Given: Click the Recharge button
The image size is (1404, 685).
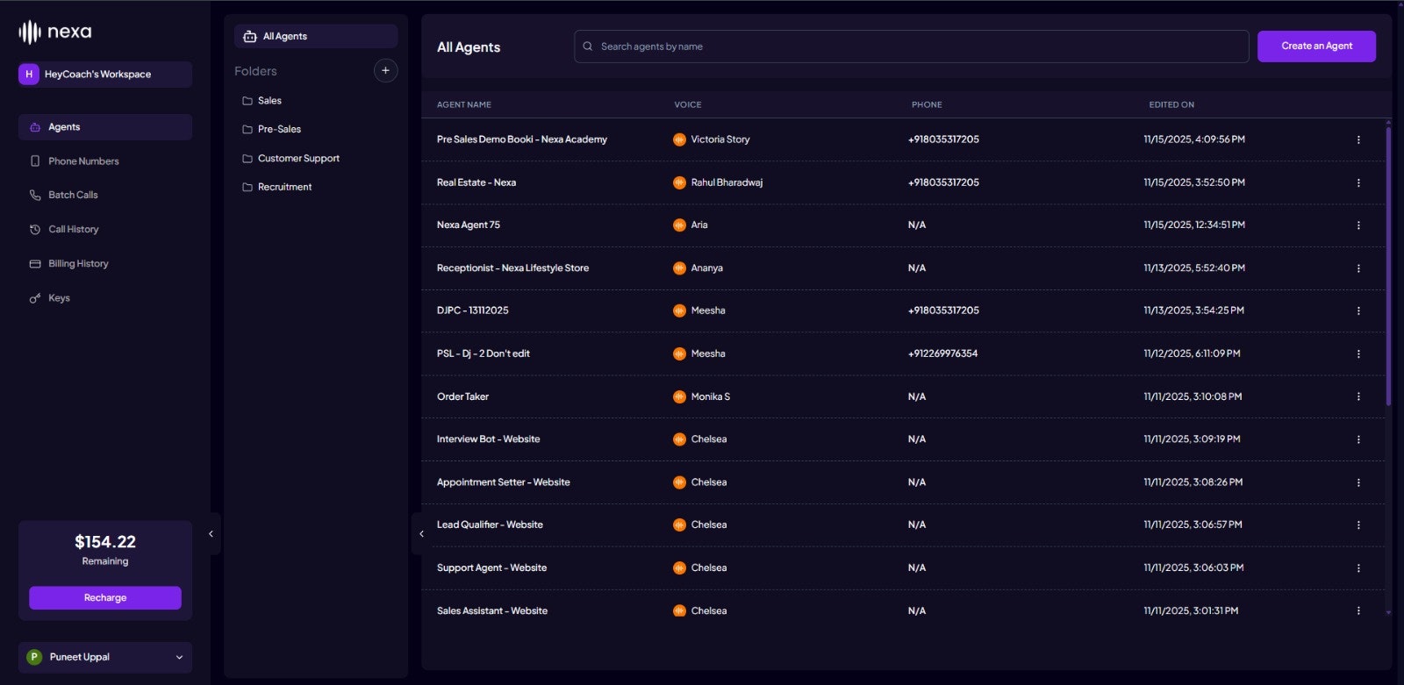Looking at the screenshot, I should pos(105,598).
